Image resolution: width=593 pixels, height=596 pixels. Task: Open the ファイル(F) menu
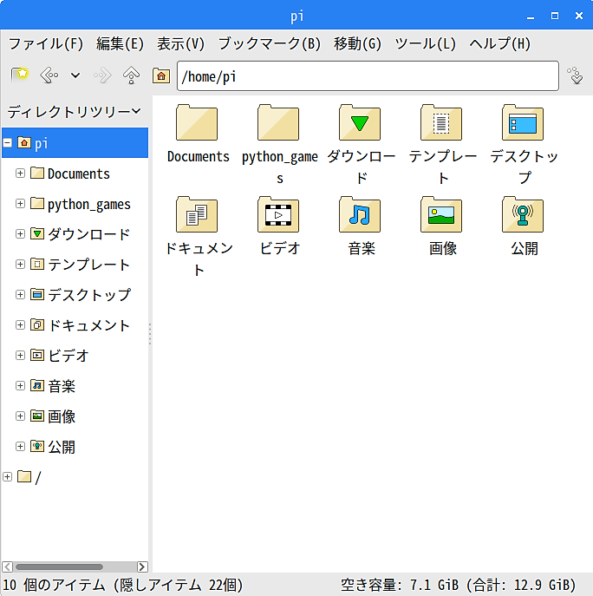click(x=46, y=43)
